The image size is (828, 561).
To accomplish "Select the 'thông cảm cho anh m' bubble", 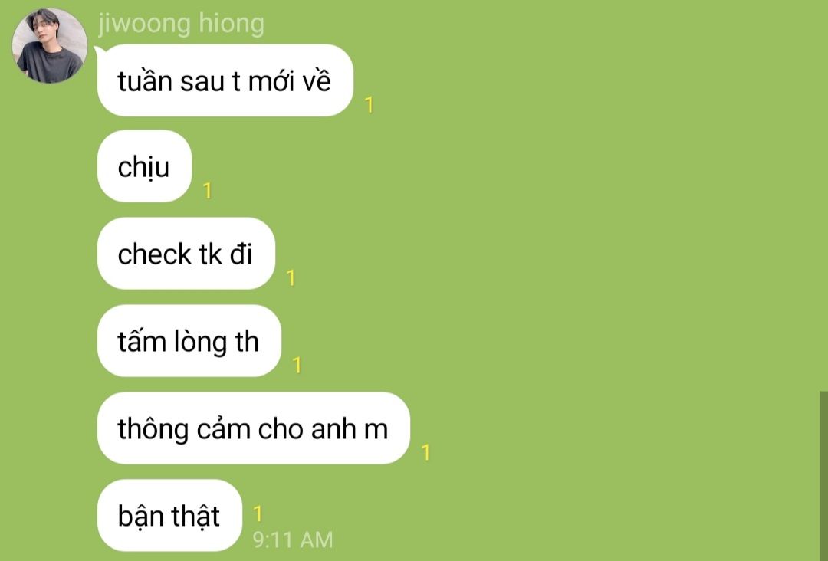I will [x=254, y=428].
